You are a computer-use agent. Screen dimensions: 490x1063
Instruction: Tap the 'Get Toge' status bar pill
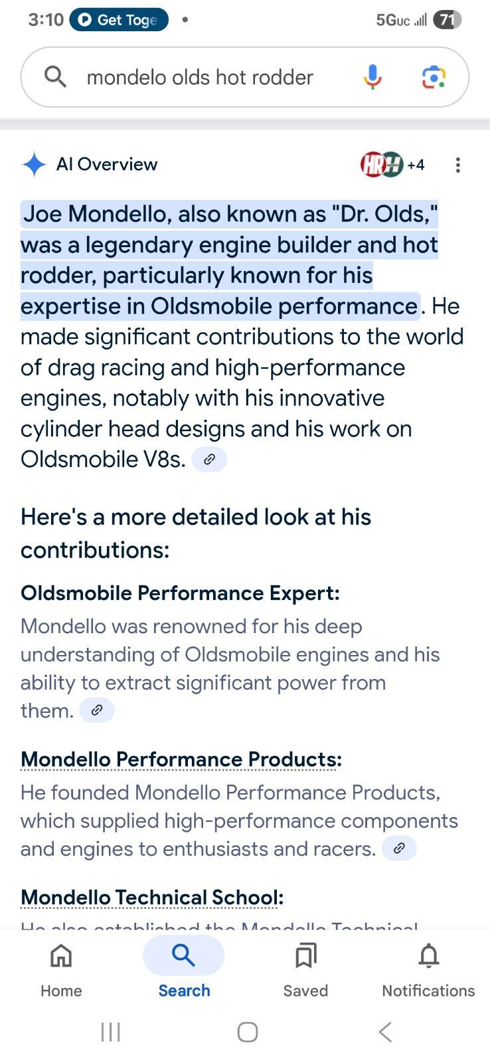(119, 20)
